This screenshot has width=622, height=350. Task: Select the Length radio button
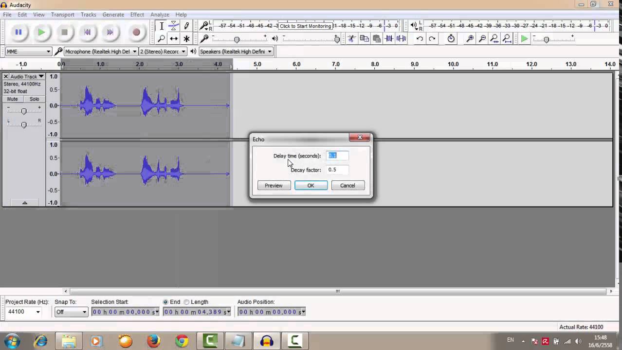[186, 302]
